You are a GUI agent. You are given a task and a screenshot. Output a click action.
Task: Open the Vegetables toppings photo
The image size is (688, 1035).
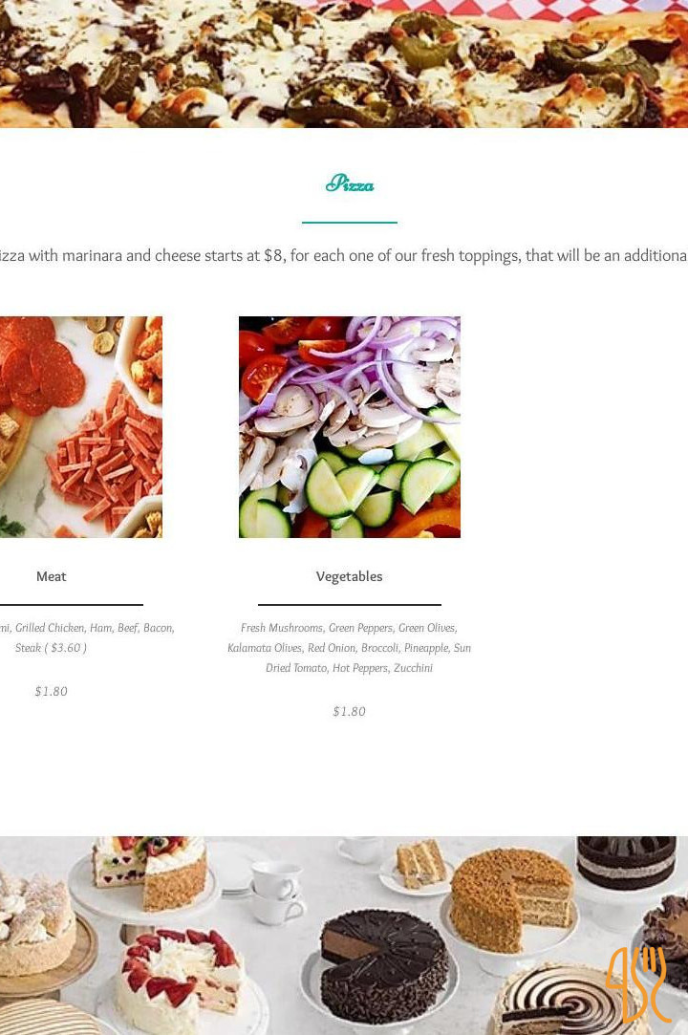(x=349, y=426)
